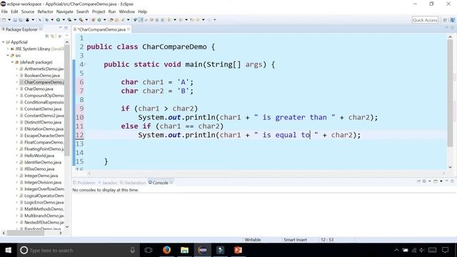Collapse the Appficial project node

click(x=3, y=42)
